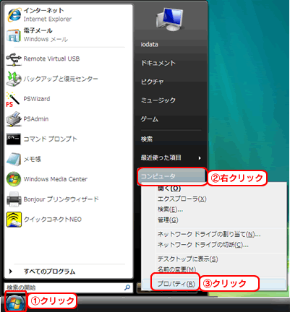Screen dimensions: 290x312
Task: Open Command Prompt icon
Action: [x=14, y=139]
